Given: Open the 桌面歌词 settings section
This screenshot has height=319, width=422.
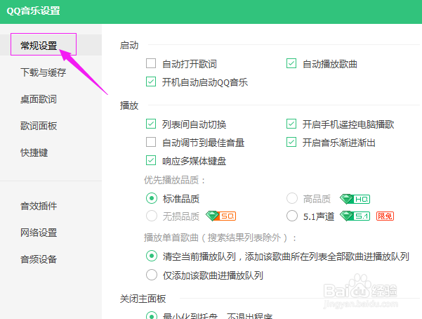Looking at the screenshot, I should click(x=39, y=99).
